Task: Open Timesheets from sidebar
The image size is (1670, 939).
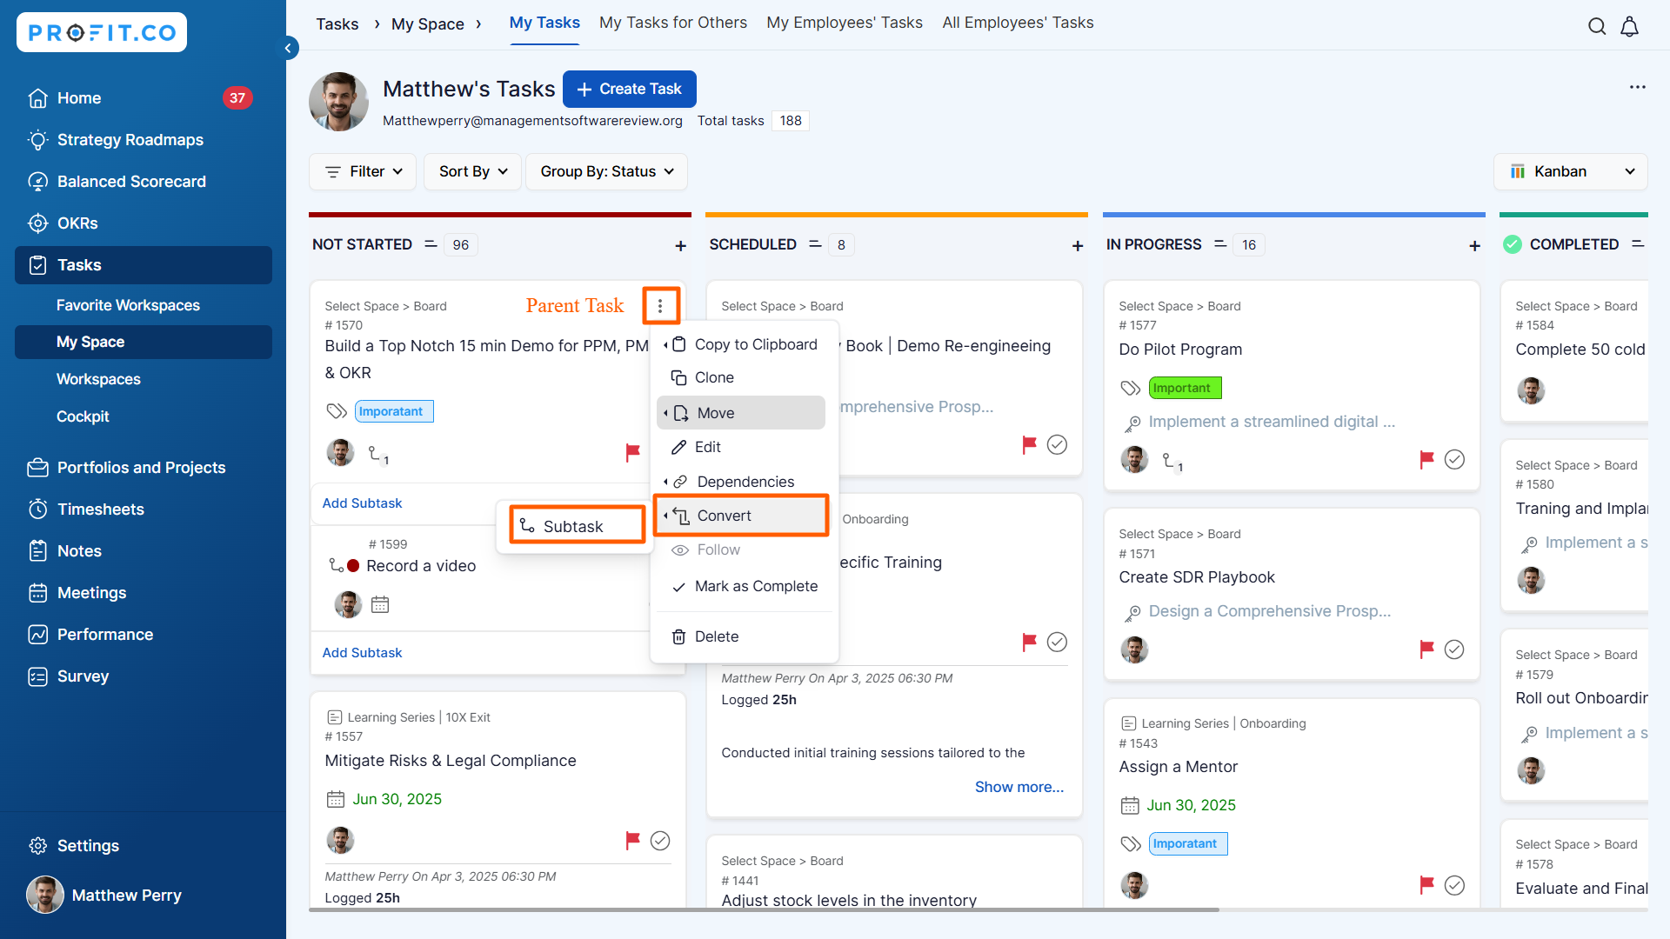Action: click(x=100, y=509)
